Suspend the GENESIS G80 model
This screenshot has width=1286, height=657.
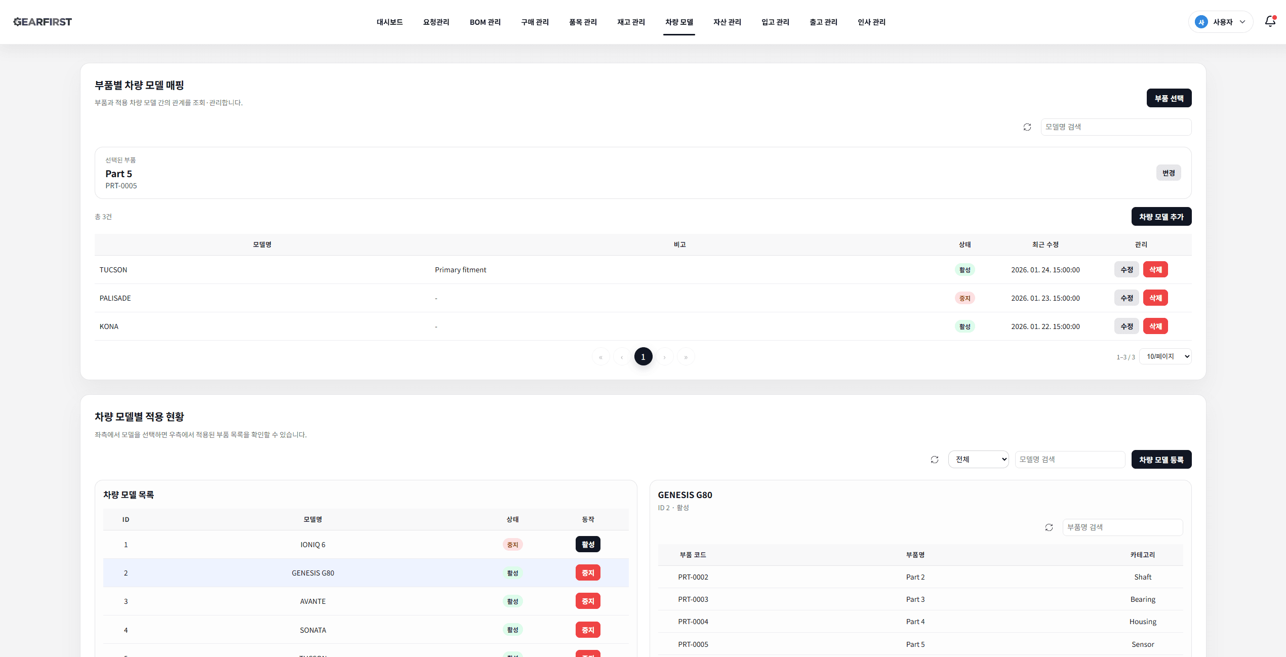coord(587,573)
